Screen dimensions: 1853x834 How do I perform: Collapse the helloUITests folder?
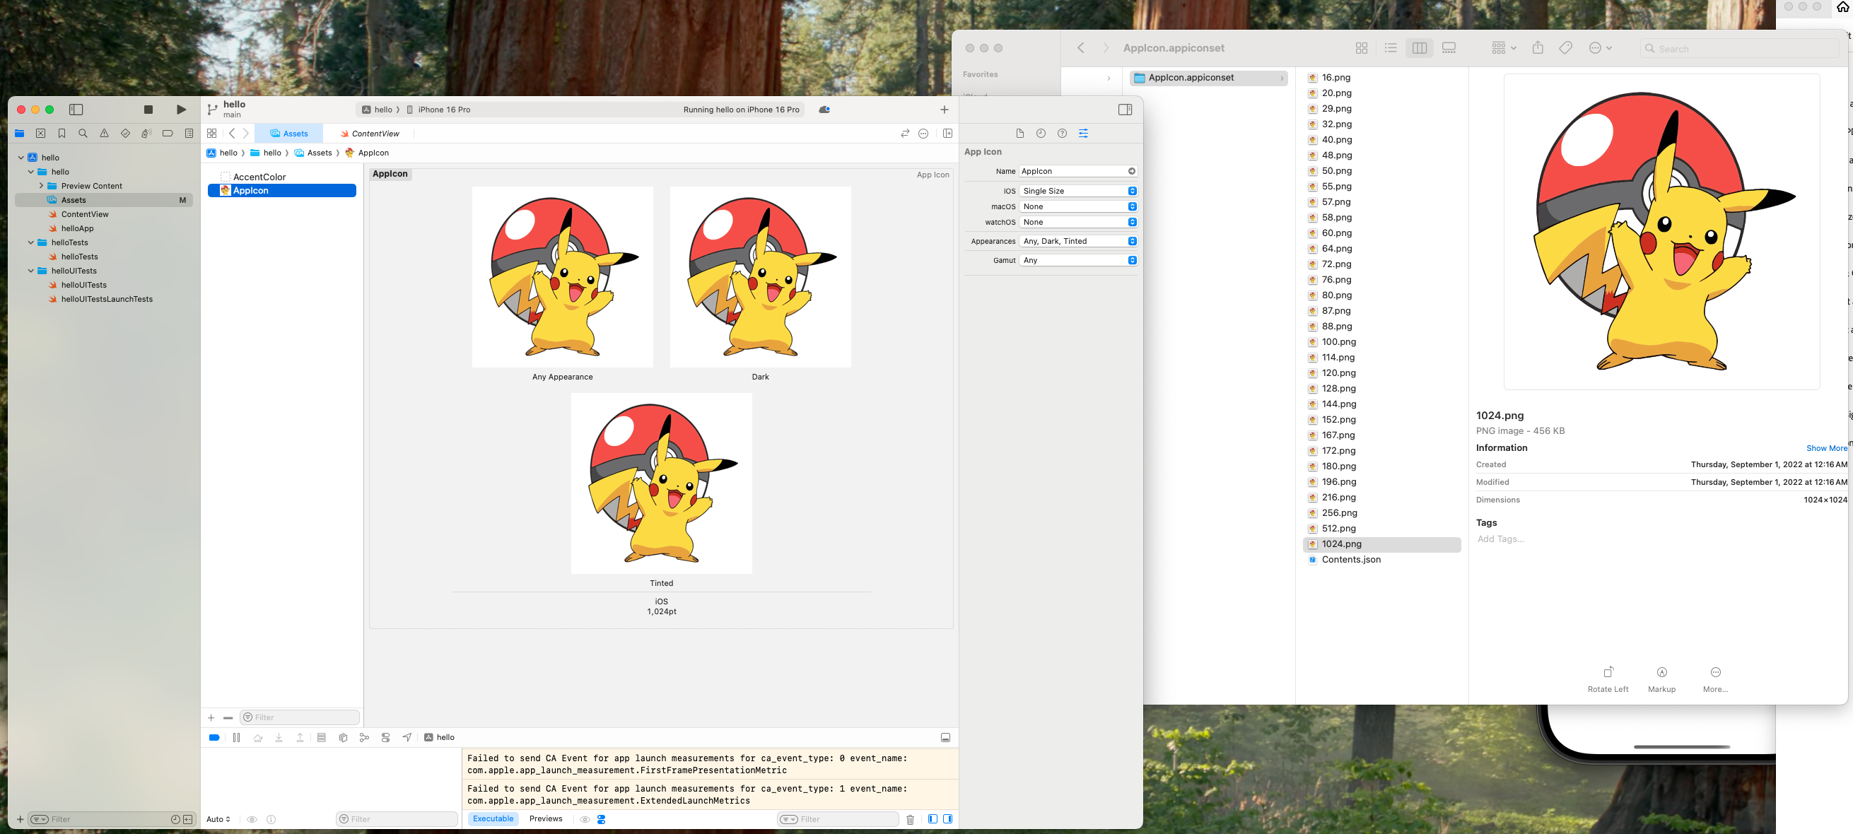31,271
